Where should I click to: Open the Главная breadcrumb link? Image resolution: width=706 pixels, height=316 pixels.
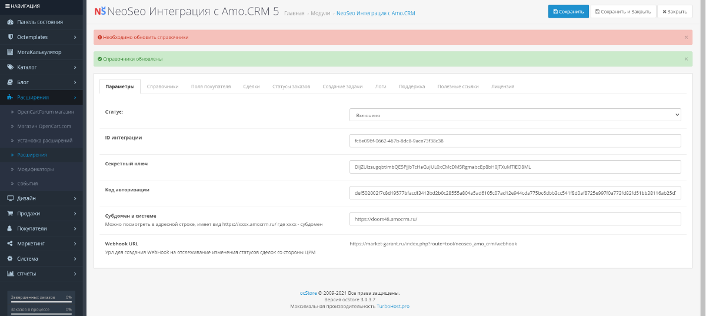(x=294, y=13)
